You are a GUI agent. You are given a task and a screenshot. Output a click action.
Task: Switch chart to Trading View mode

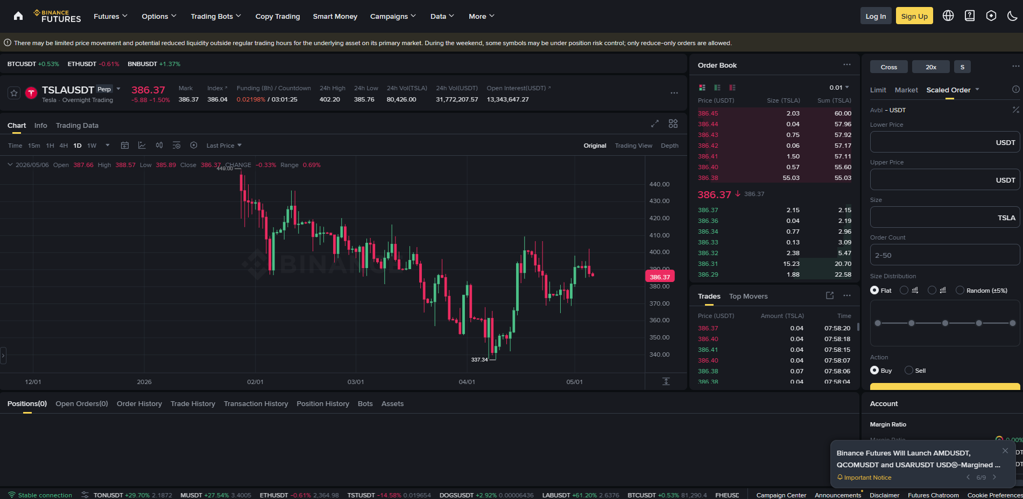tap(633, 146)
